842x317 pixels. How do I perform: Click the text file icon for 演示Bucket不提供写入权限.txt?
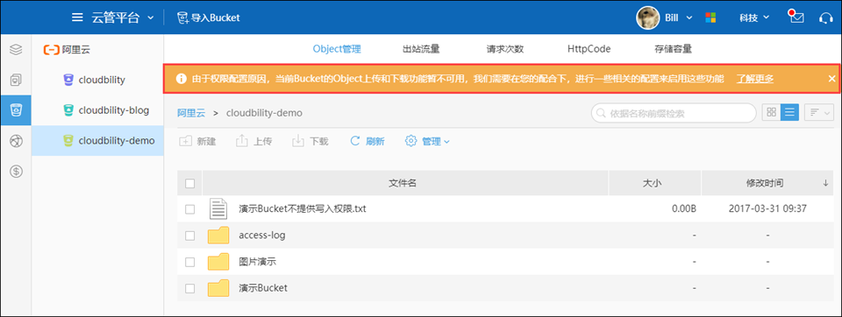pos(218,208)
